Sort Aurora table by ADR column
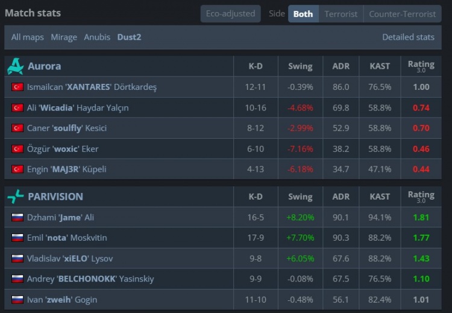The image size is (452, 313). point(341,66)
